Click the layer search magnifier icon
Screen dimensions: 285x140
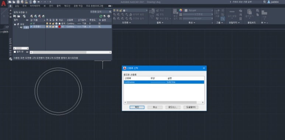point(110,12)
